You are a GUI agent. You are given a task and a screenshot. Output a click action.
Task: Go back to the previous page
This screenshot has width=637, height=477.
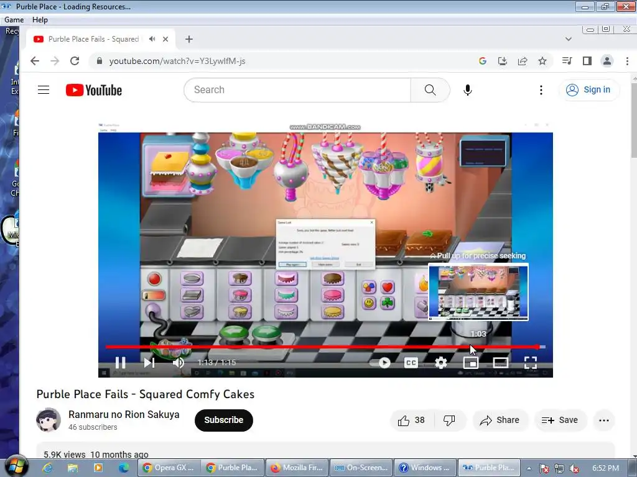click(35, 61)
